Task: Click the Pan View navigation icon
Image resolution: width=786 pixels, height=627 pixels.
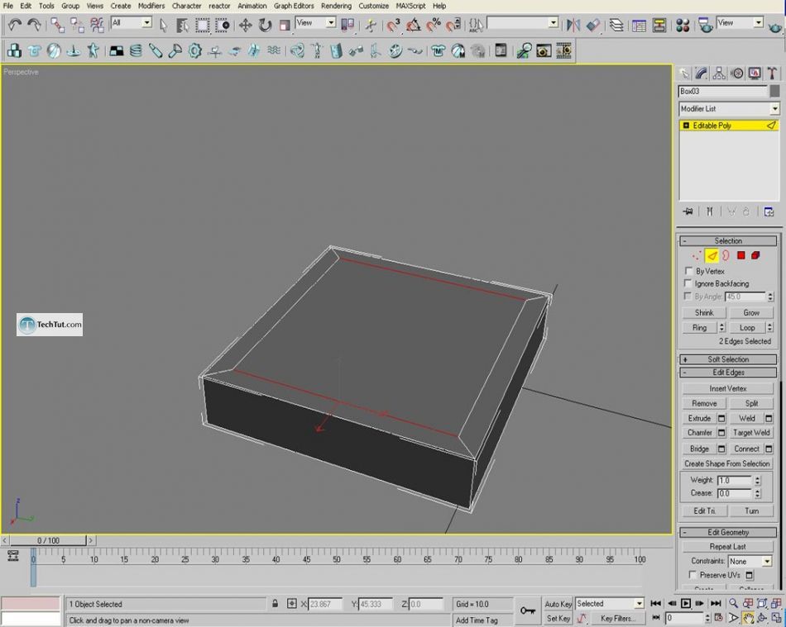Action: tap(747, 618)
